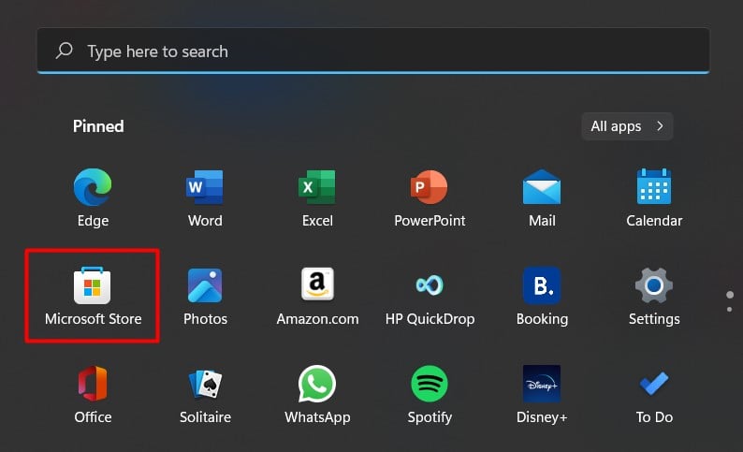The width and height of the screenshot is (743, 452).
Task: Click the All apps button
Action: [x=627, y=126]
